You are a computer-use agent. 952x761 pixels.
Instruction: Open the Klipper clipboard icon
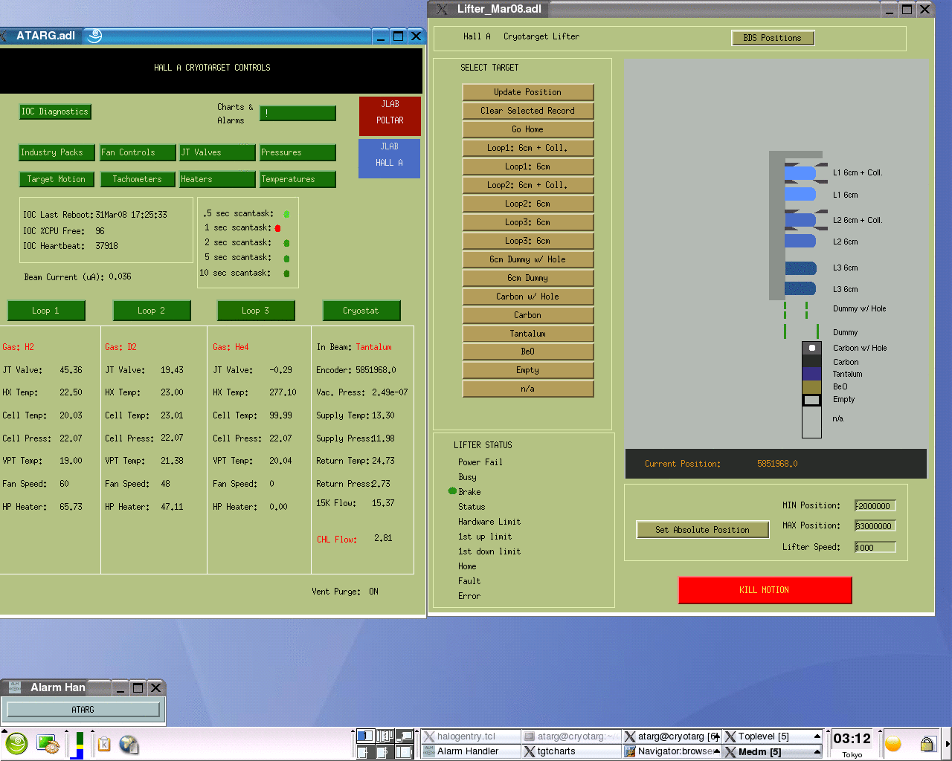[104, 744]
